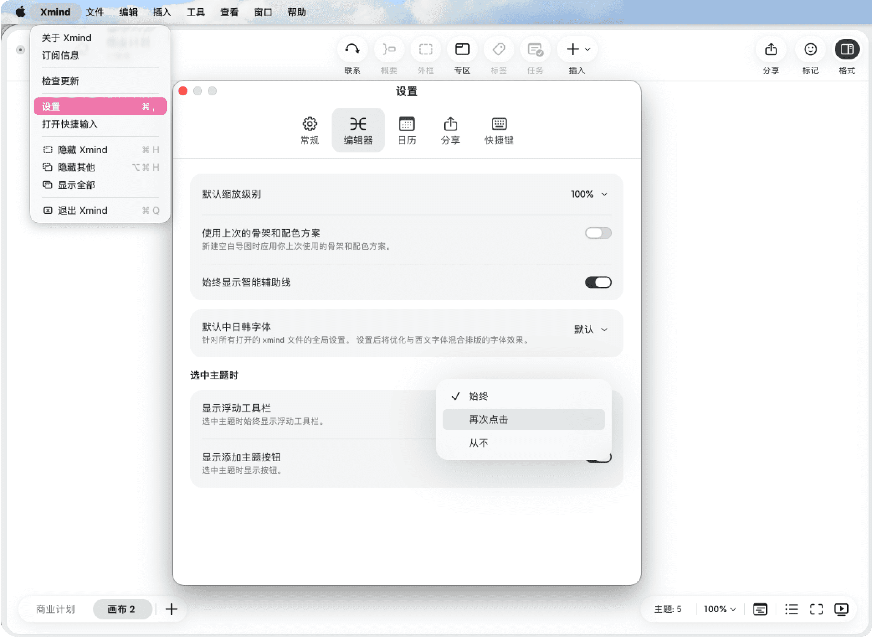Click the 任务 task toolbar icon

coord(535,49)
